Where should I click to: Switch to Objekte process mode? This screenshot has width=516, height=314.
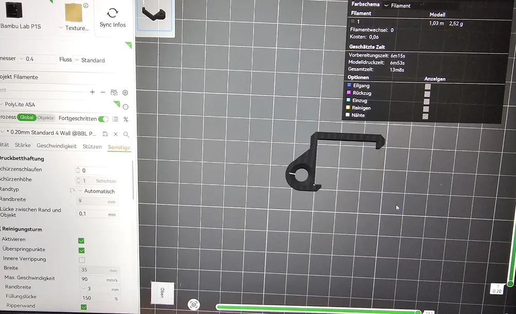(45, 118)
